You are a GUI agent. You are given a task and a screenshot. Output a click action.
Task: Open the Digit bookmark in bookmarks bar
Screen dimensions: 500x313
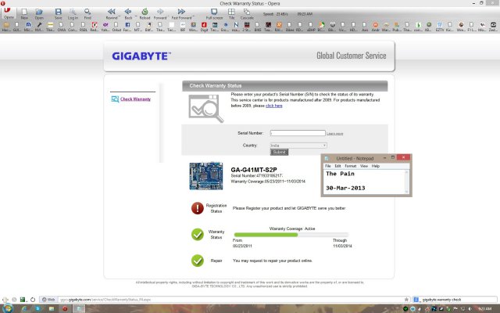click(204, 27)
